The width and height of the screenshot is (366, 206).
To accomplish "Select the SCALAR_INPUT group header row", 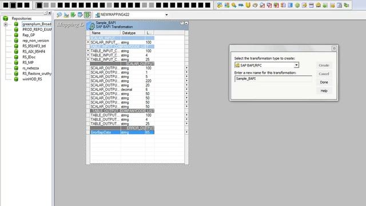I will 122,38.
